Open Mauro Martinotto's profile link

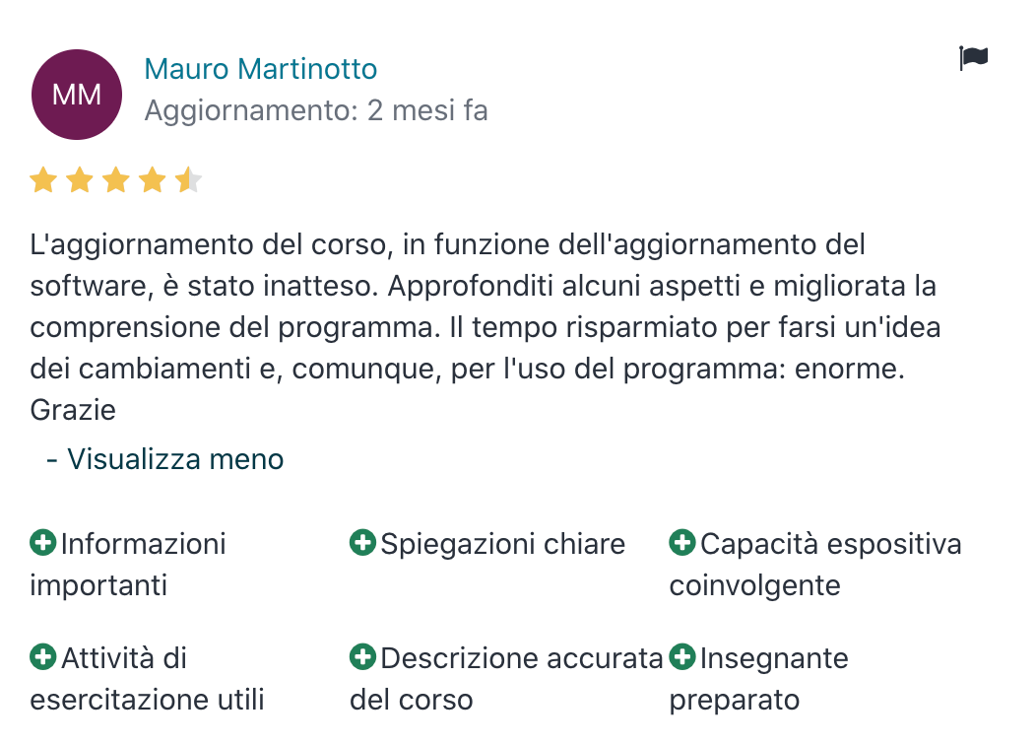pos(260,69)
